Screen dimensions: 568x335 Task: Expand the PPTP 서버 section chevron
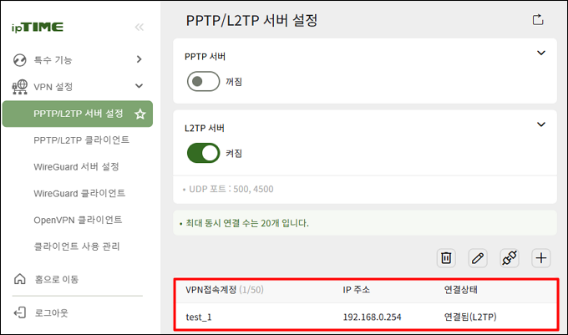540,53
